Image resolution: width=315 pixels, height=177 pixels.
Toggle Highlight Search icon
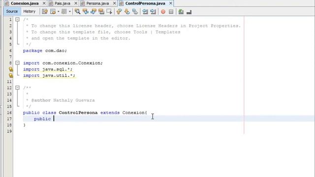pos(101,12)
